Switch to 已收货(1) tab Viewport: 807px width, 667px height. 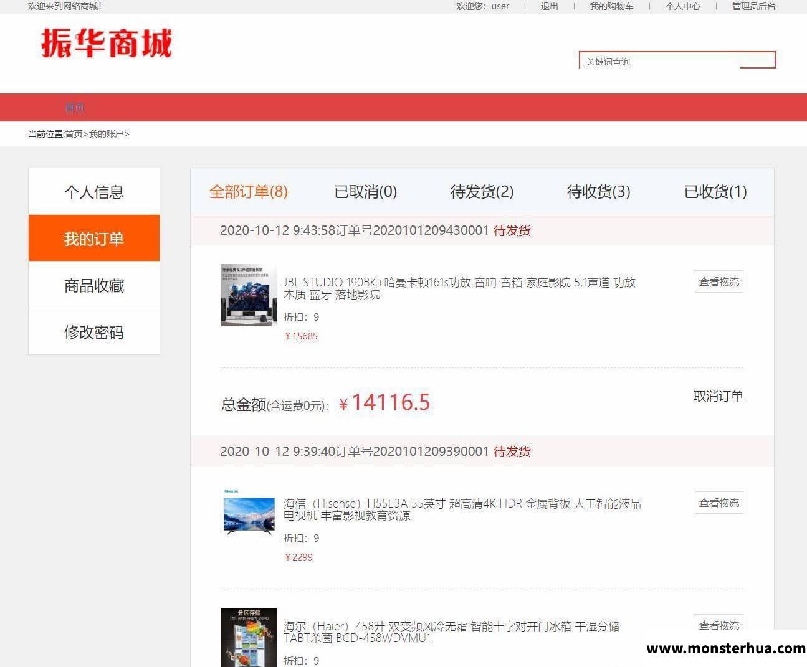pyautogui.click(x=715, y=191)
